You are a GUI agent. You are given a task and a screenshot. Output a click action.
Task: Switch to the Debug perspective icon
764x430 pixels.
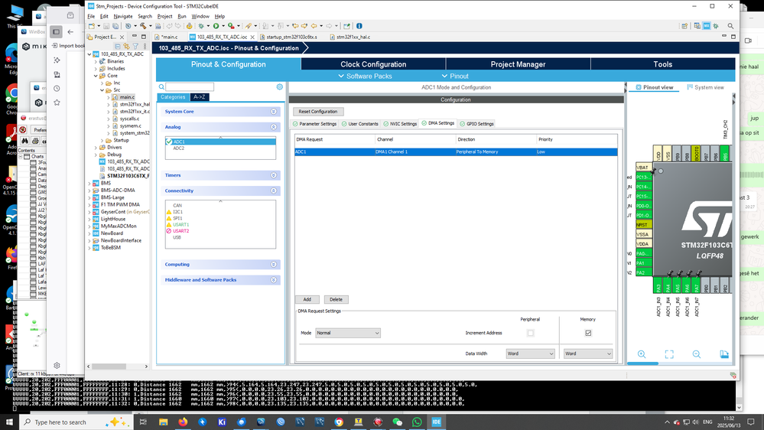(716, 26)
